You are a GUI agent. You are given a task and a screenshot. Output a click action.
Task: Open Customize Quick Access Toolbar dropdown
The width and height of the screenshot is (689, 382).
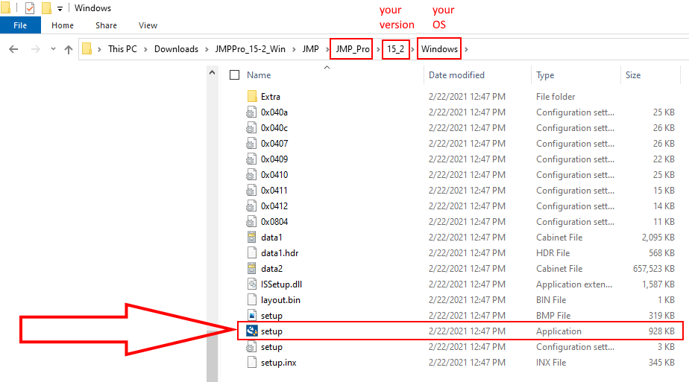point(60,8)
